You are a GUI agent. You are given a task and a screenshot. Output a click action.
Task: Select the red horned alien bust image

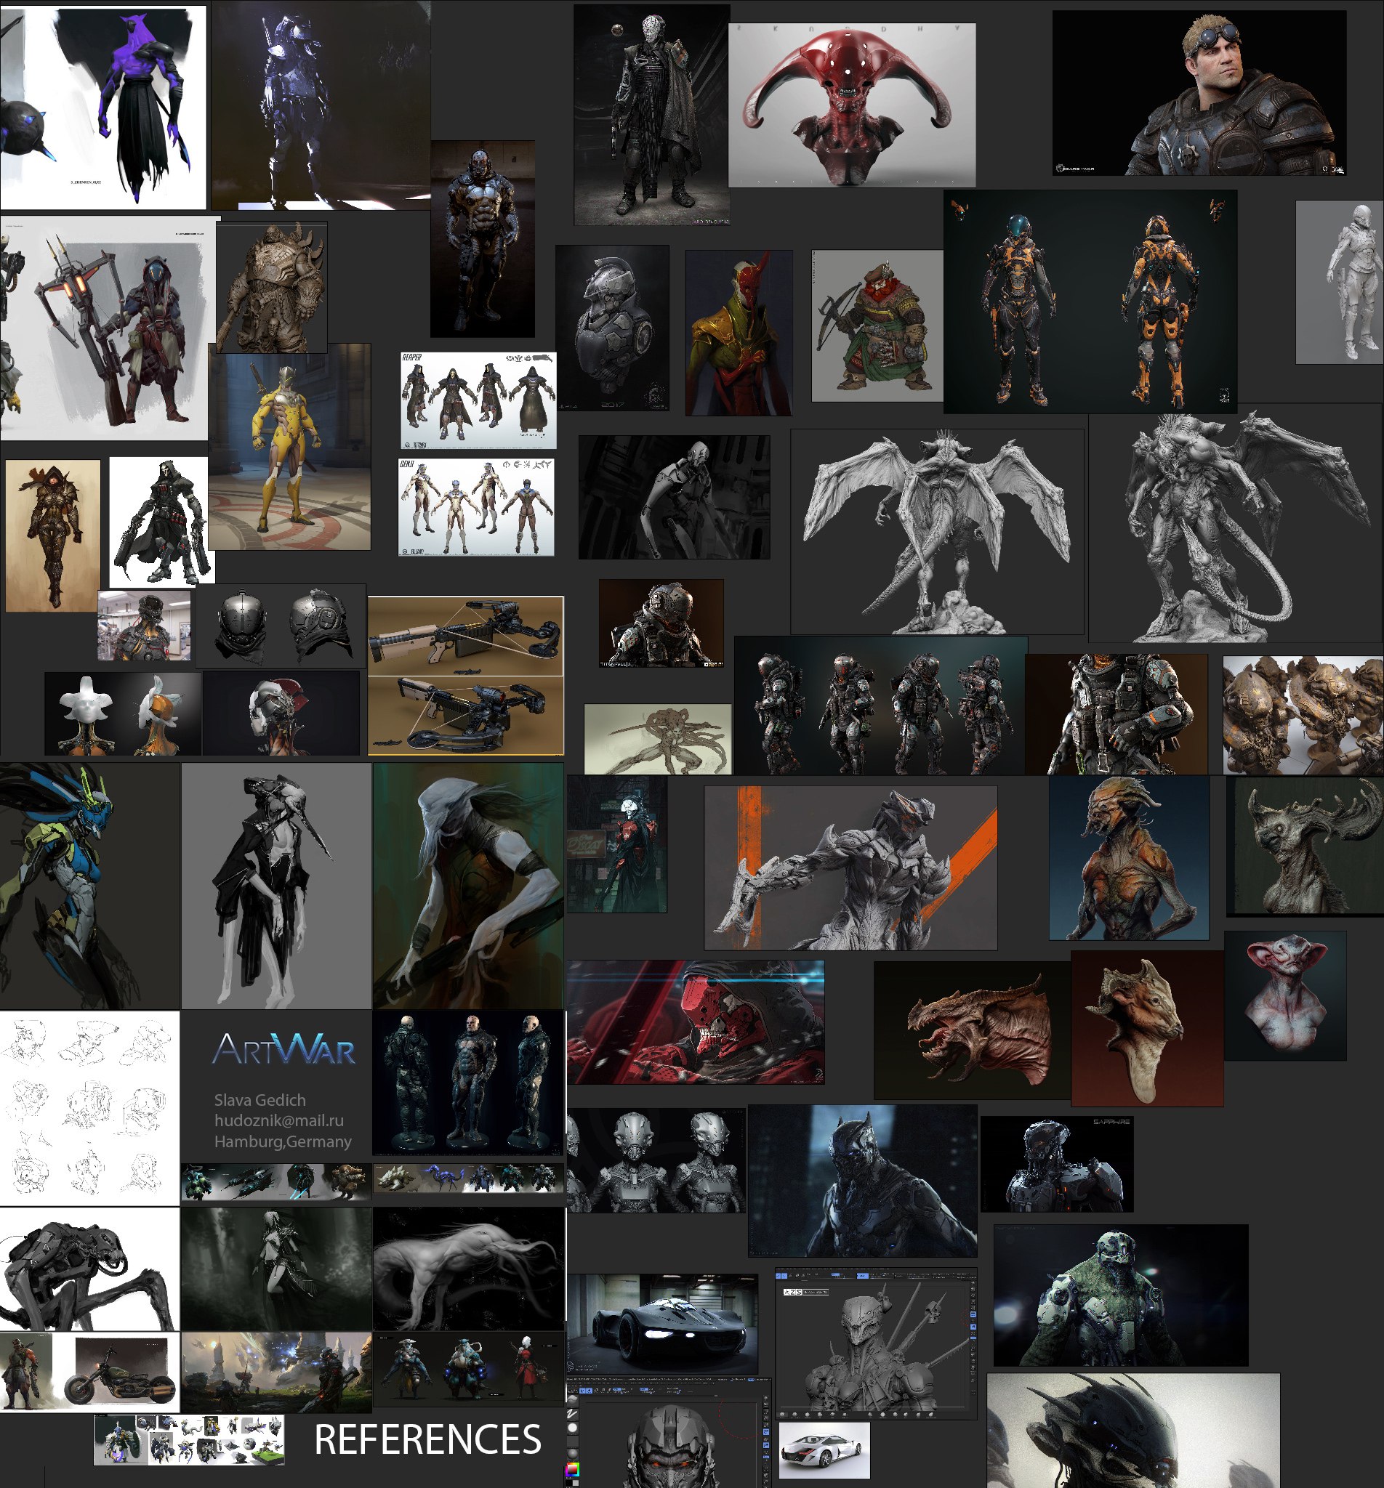coord(852,105)
